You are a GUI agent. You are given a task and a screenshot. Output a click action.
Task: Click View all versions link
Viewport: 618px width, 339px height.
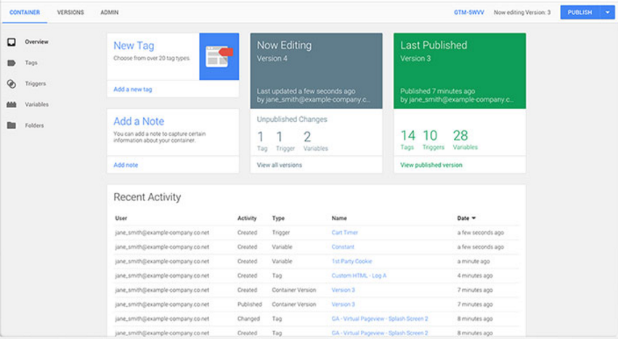(x=280, y=166)
